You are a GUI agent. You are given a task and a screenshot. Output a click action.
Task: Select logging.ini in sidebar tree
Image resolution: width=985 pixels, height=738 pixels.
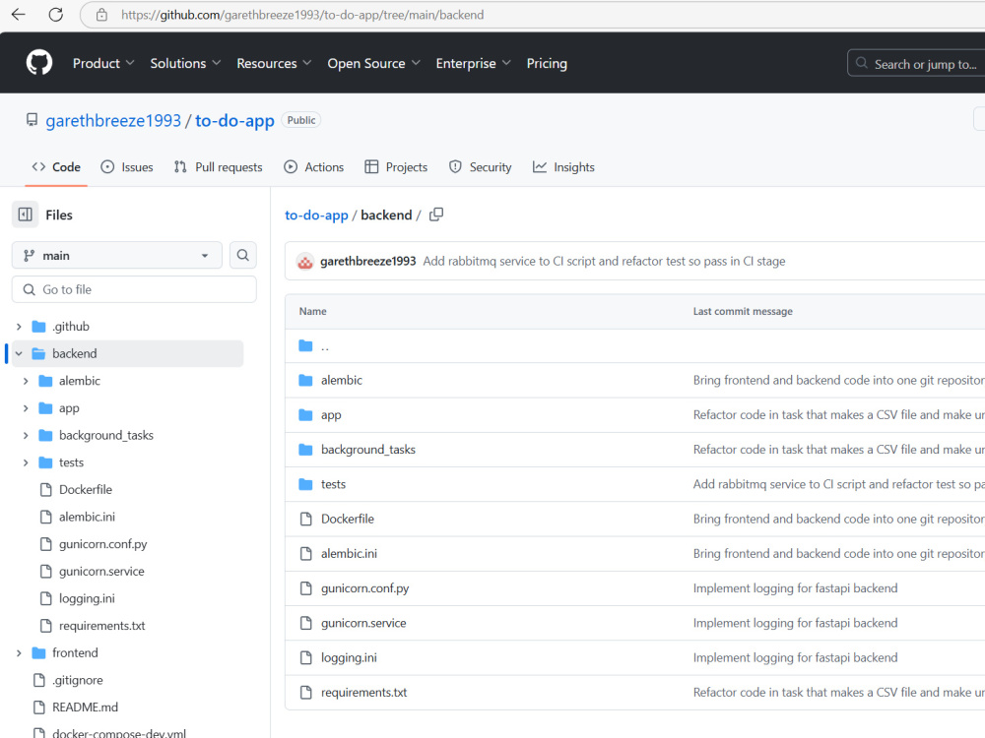click(87, 598)
